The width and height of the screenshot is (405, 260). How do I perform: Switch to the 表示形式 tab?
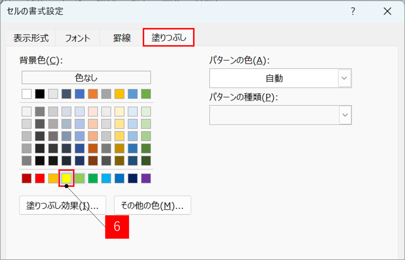pyautogui.click(x=31, y=38)
